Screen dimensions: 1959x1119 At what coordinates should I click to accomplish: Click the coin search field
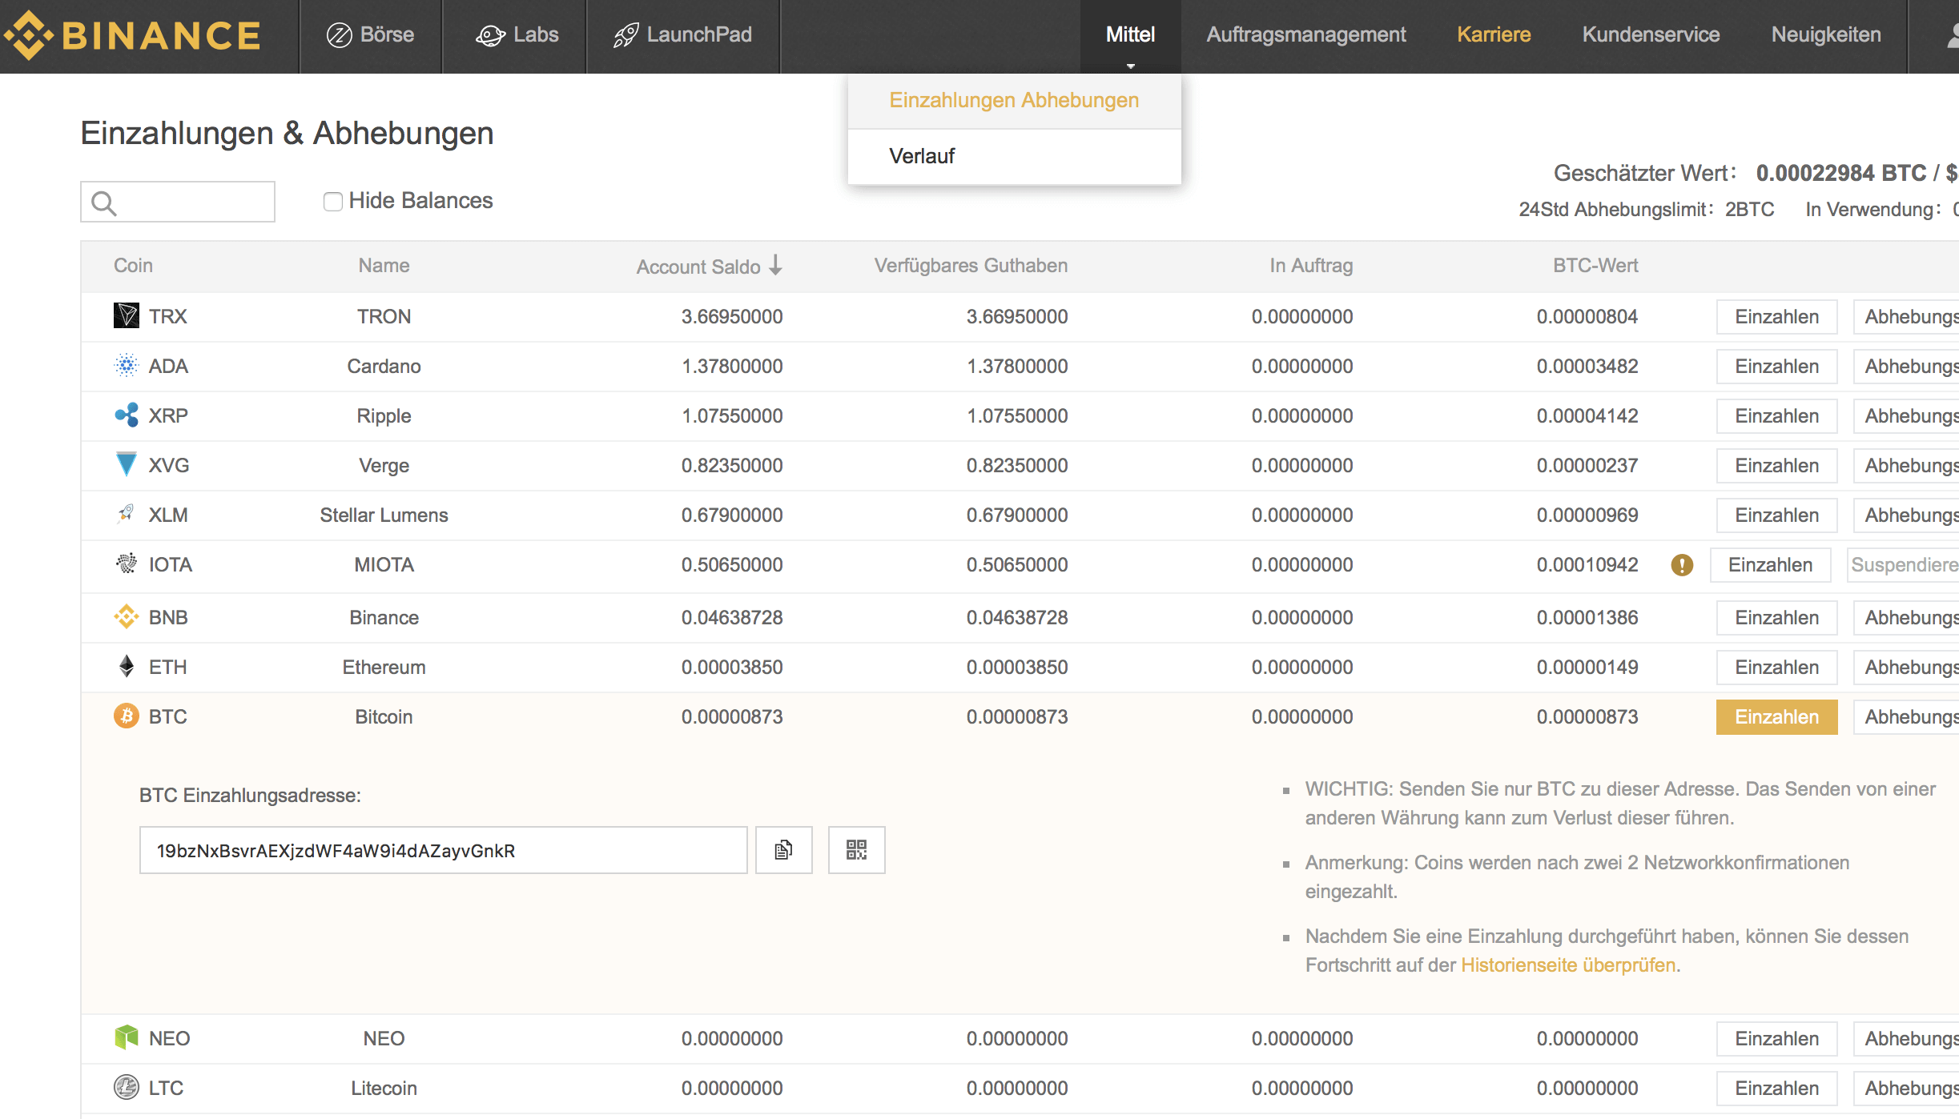(178, 202)
